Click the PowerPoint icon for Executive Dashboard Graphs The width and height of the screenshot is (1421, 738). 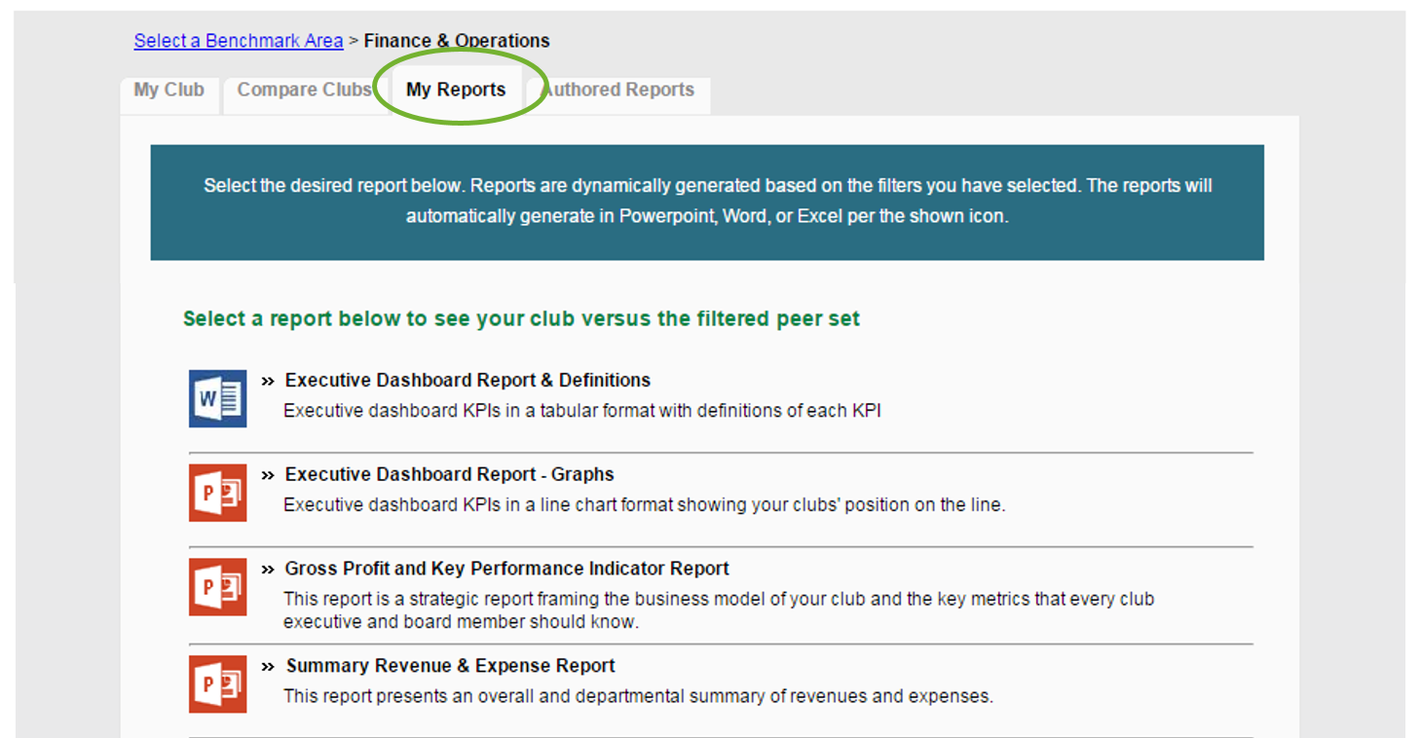click(217, 493)
